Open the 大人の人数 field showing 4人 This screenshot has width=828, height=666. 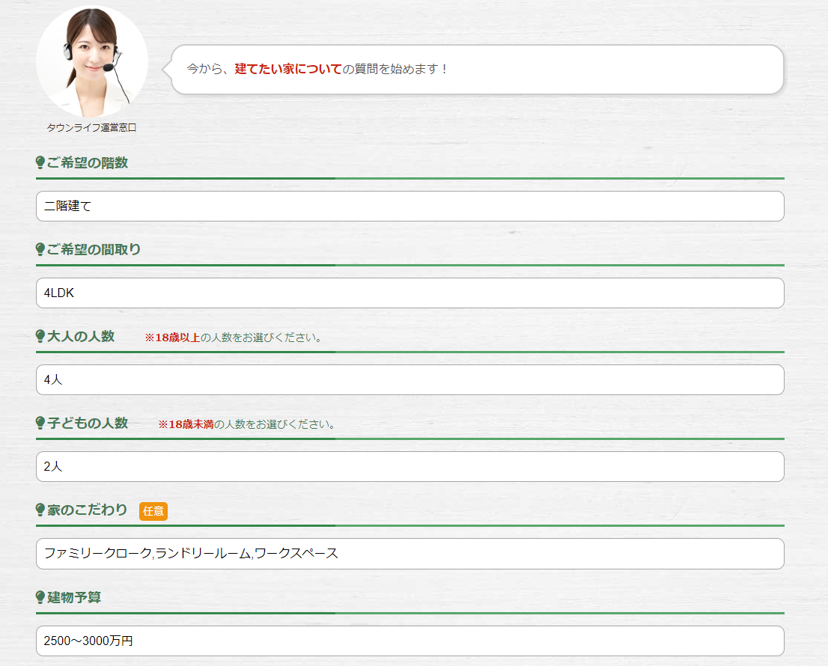410,380
